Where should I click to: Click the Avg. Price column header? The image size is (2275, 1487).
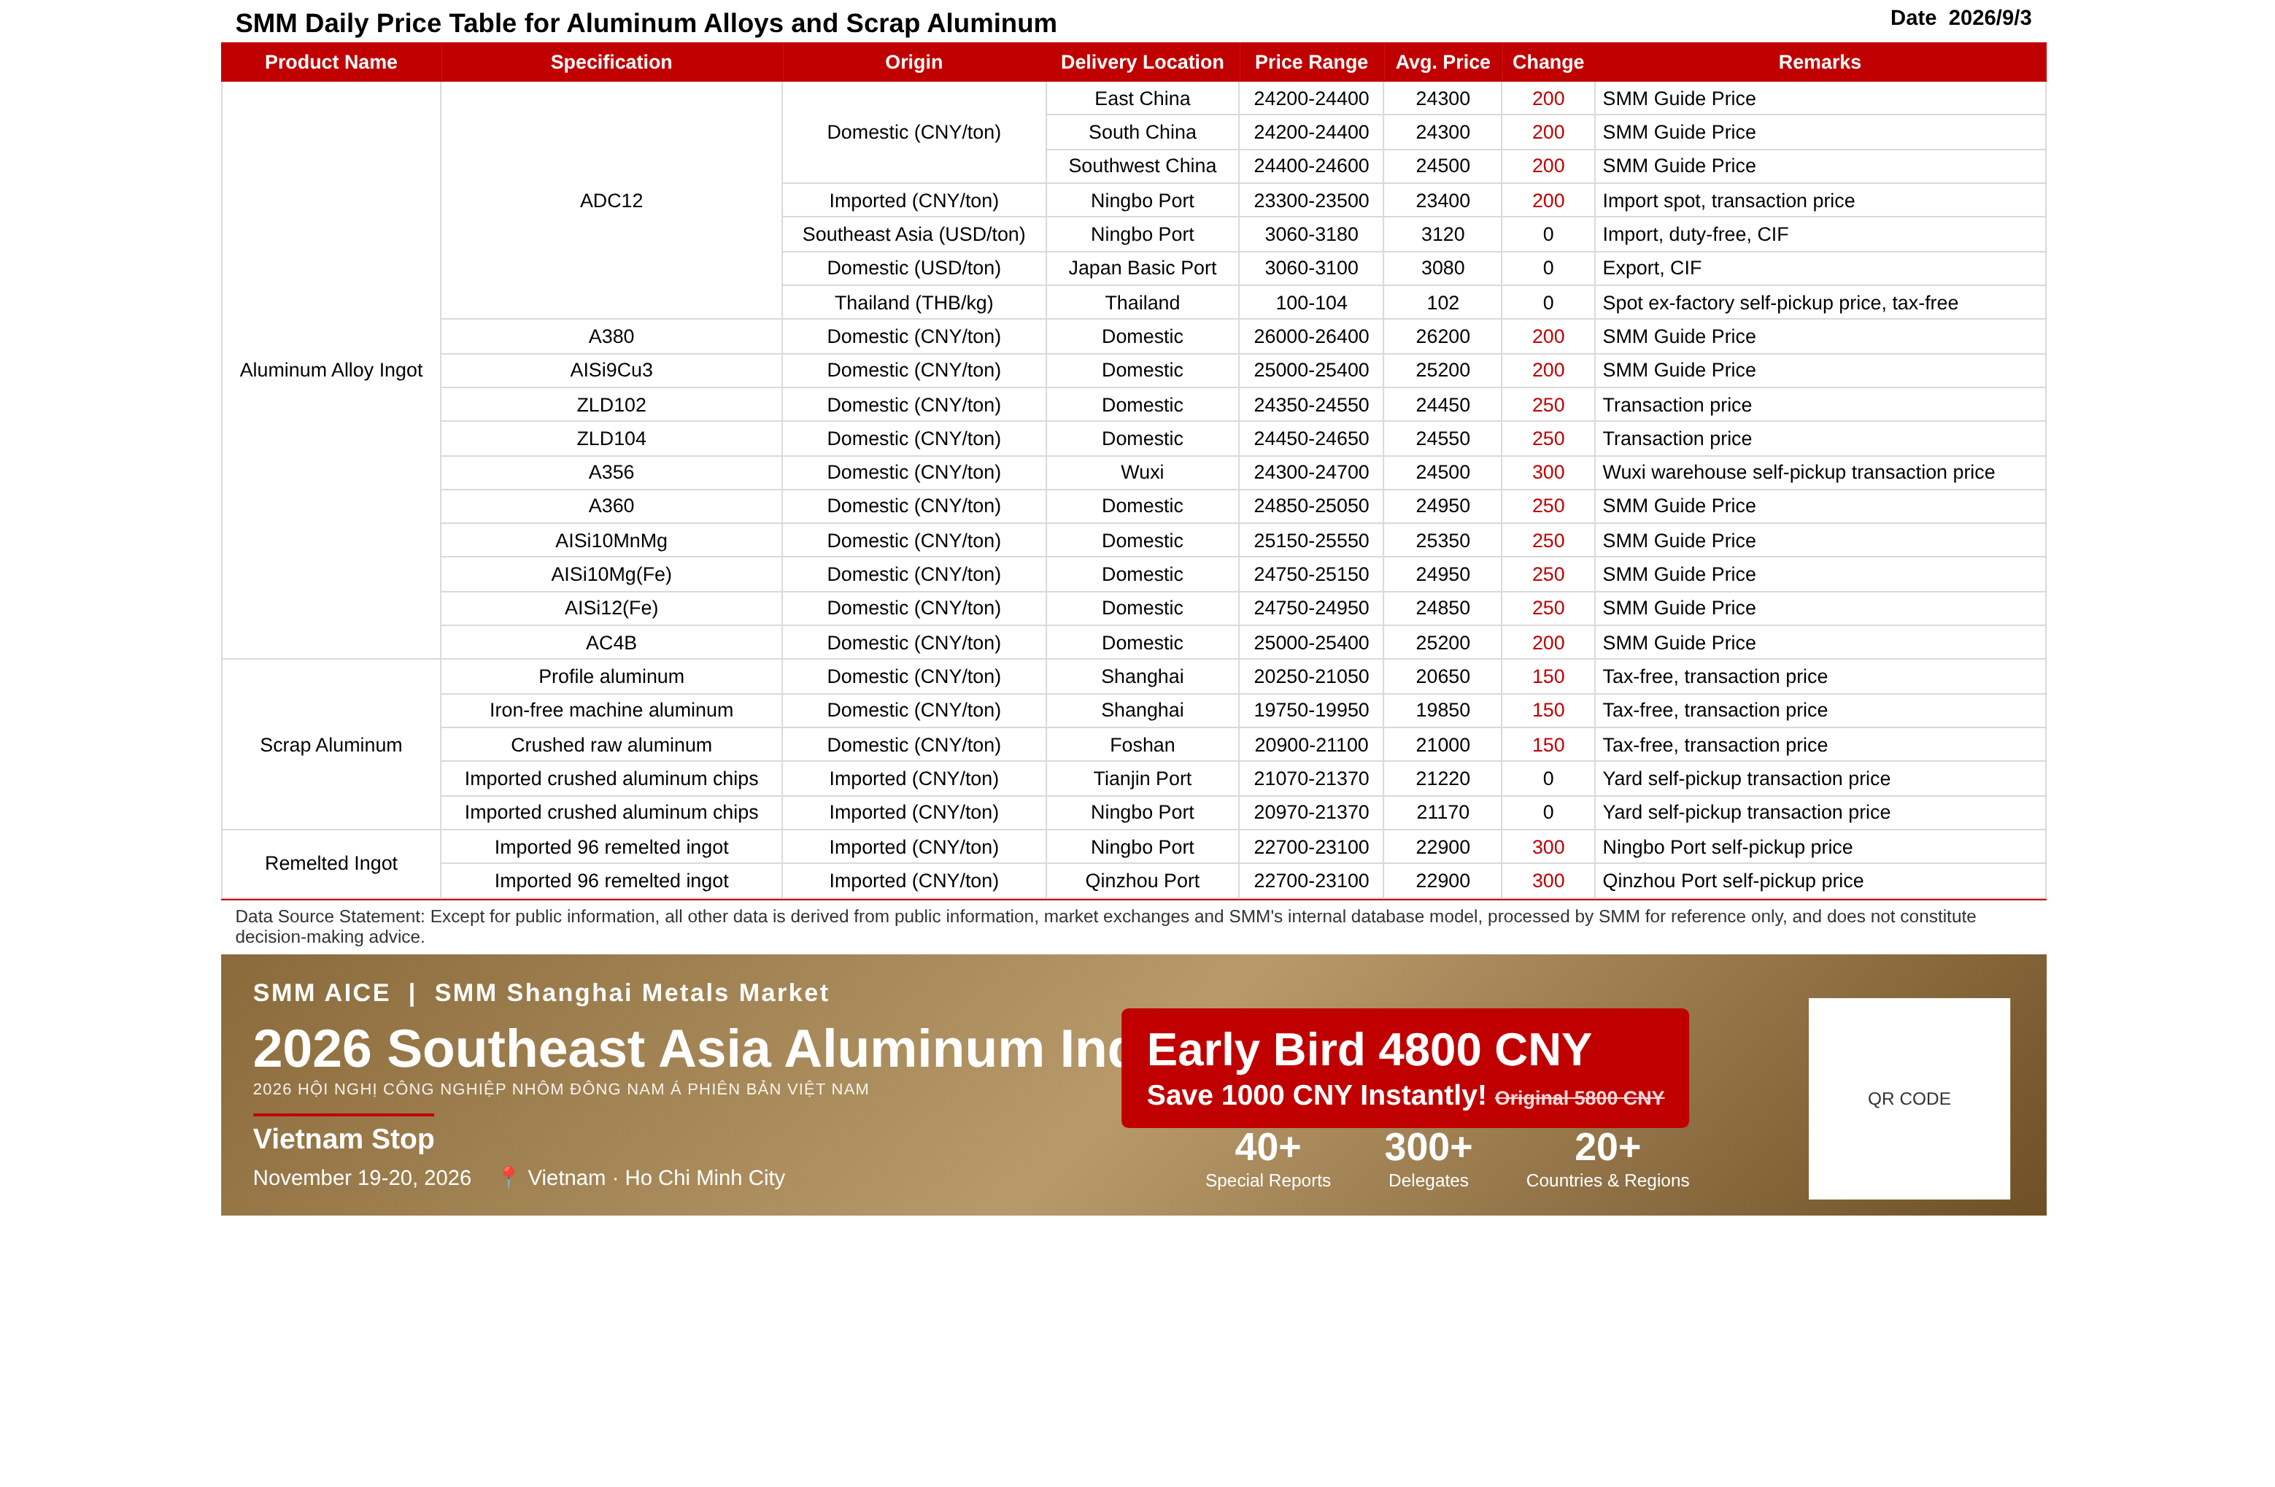[x=1442, y=62]
